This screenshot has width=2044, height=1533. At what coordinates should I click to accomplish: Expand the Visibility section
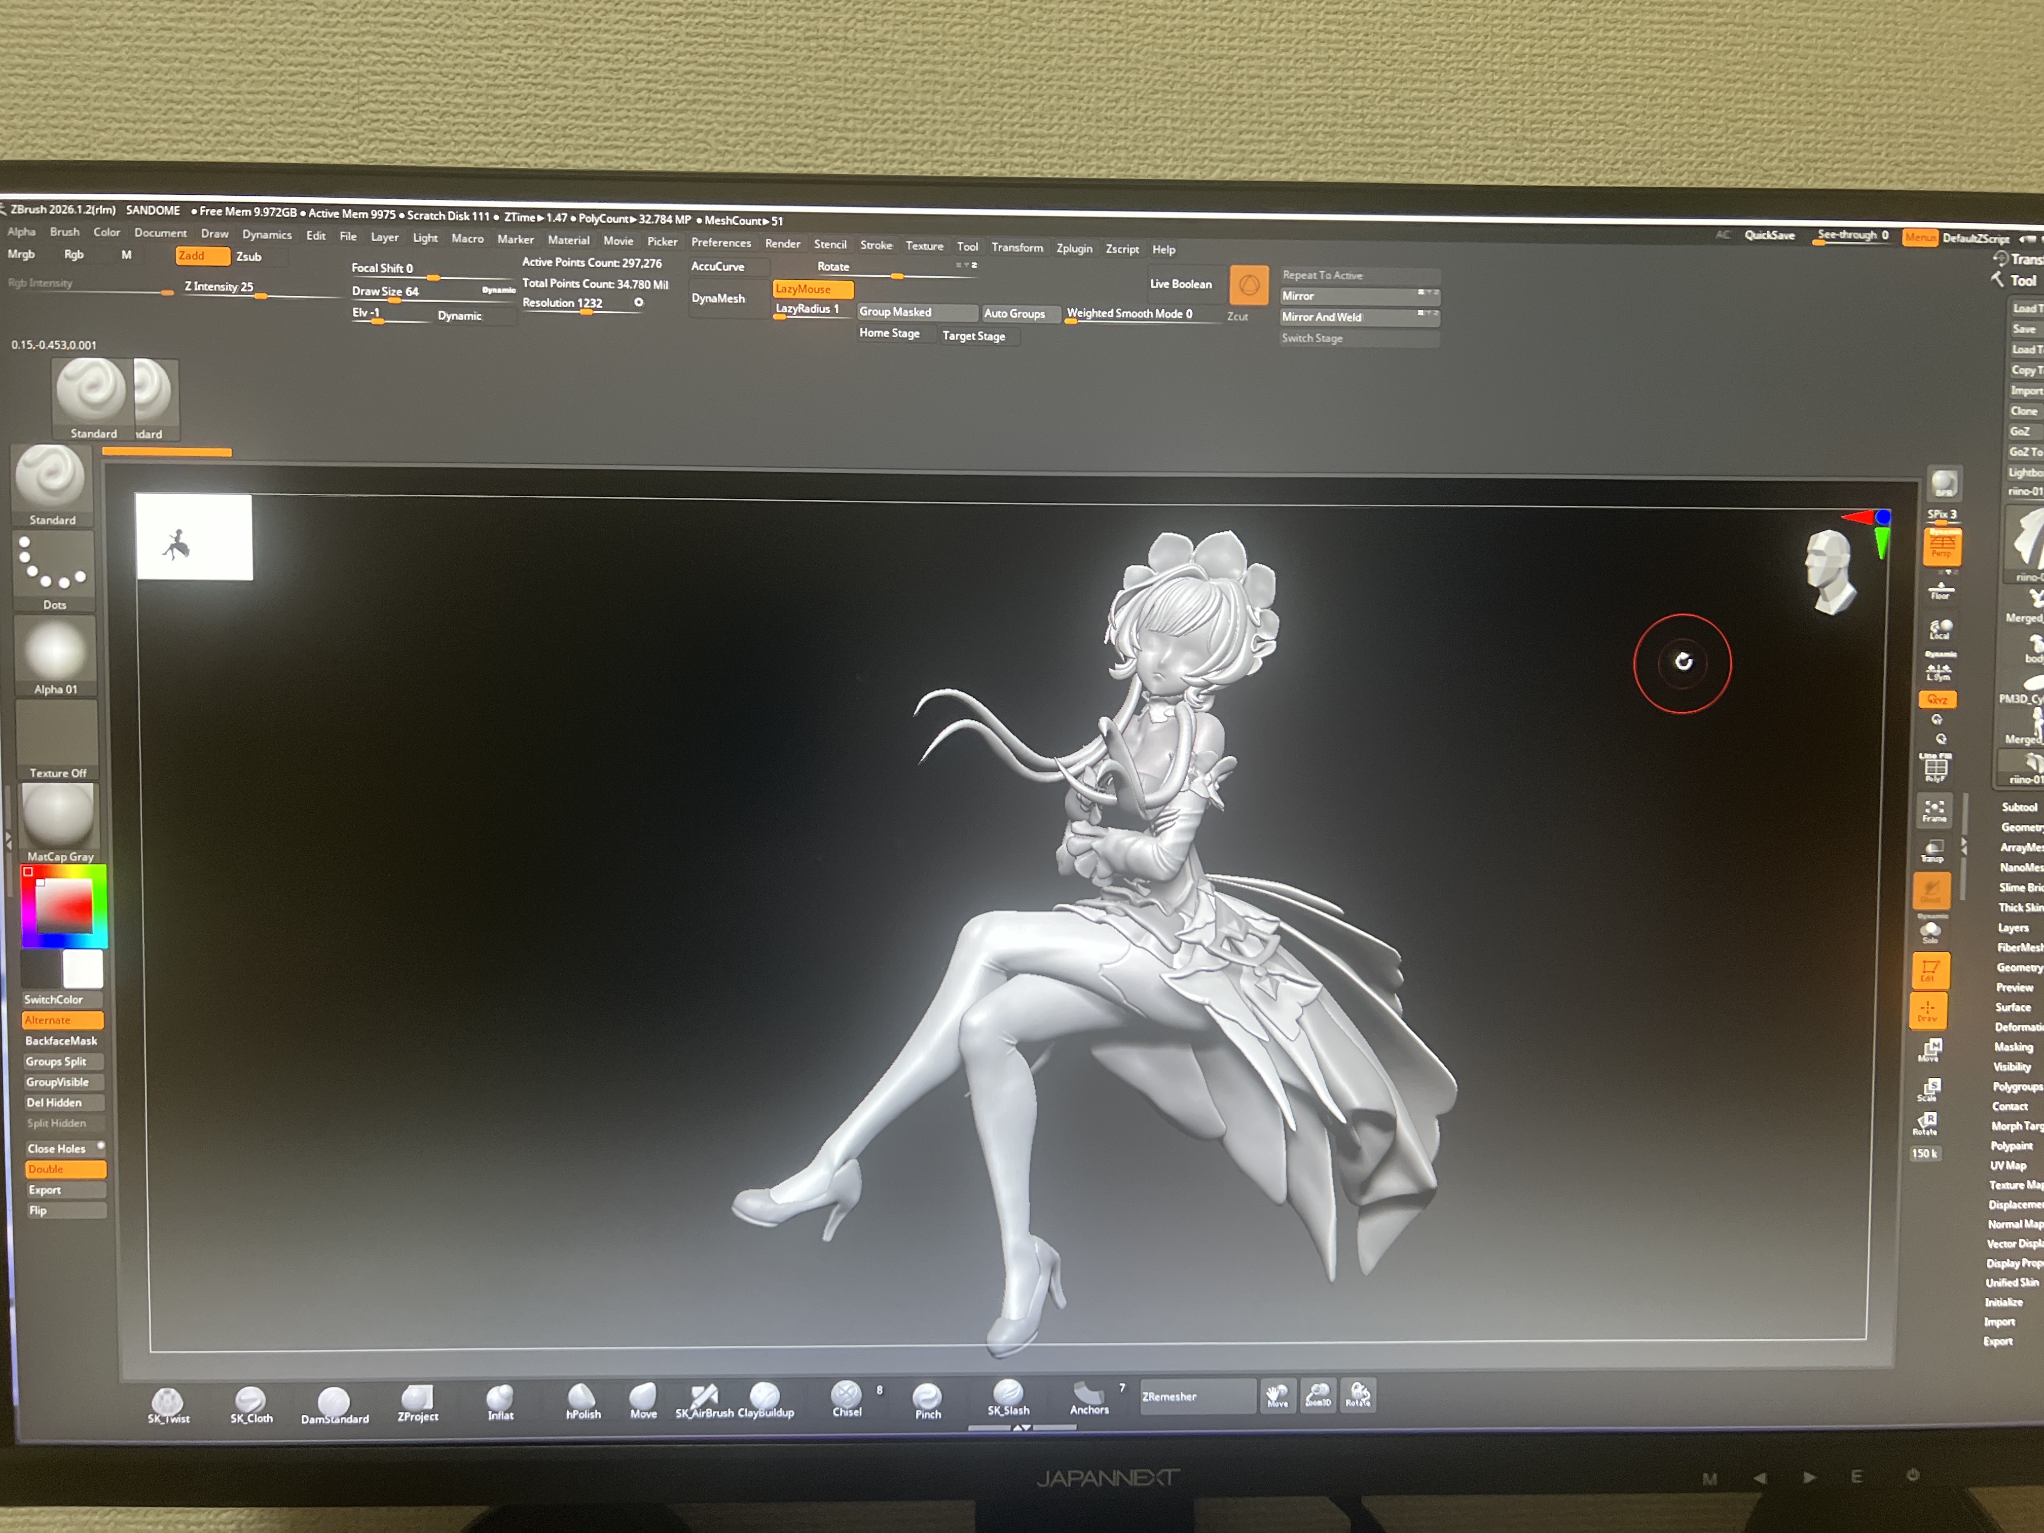[2012, 1066]
